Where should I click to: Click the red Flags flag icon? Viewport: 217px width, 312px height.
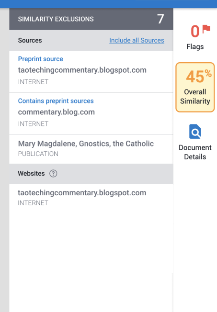(x=206, y=29)
